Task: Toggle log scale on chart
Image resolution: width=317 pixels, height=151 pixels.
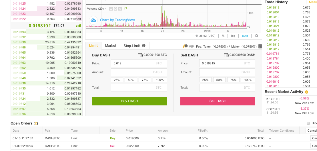Action: [233, 36]
